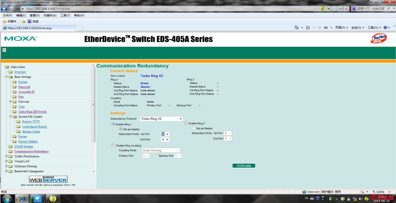Click the Baidu favorites bar shortcut
Image resolution: width=396 pixels, height=203 pixels.
click(x=33, y=22)
